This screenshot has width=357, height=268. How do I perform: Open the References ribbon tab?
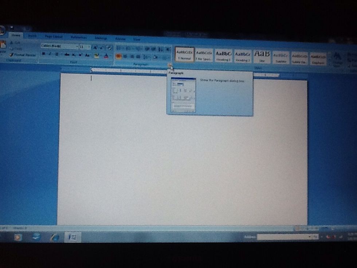coord(78,37)
